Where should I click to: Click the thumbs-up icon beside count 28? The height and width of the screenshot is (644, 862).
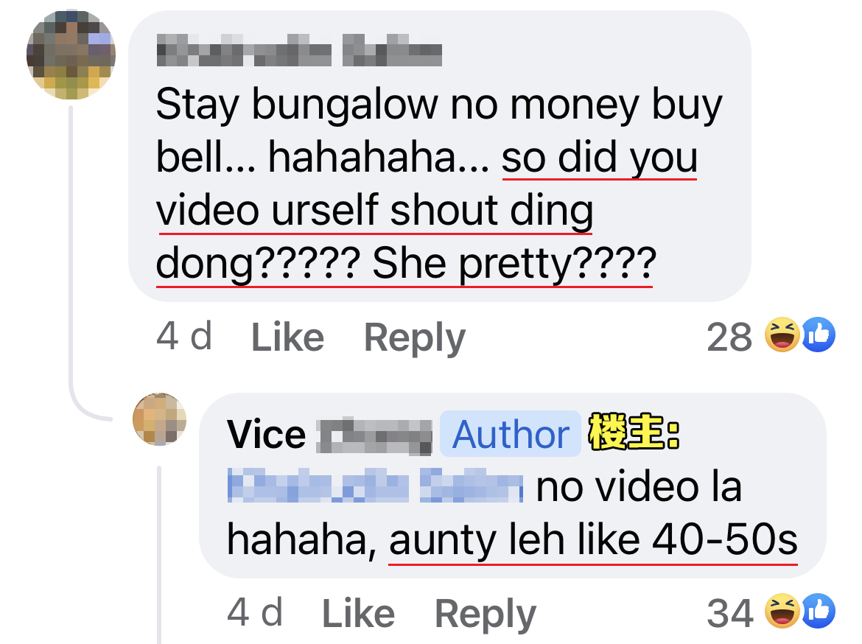click(818, 335)
